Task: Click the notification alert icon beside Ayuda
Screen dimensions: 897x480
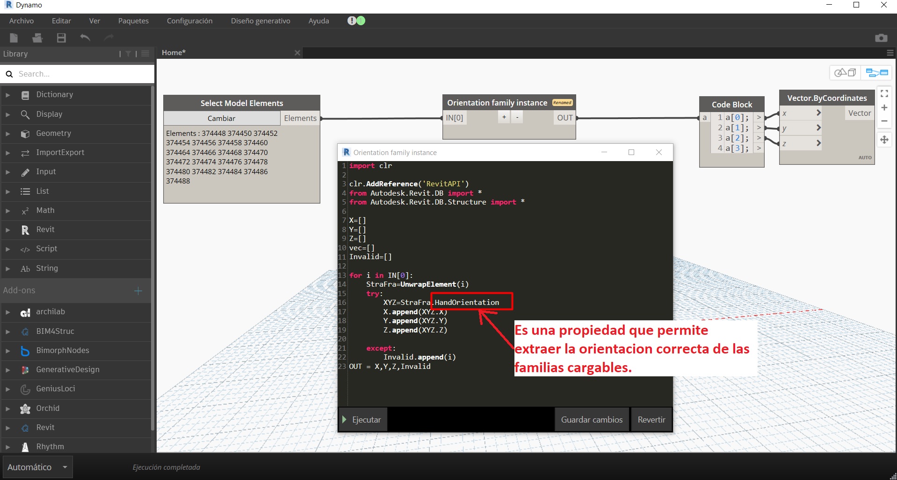Action: (x=352, y=21)
